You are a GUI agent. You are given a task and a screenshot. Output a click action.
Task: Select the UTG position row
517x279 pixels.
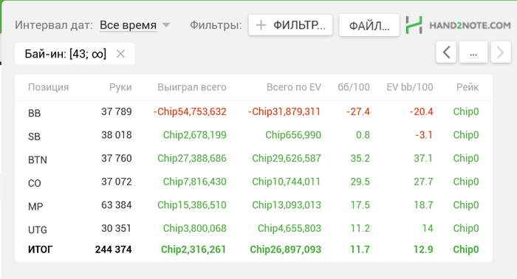pos(253,228)
